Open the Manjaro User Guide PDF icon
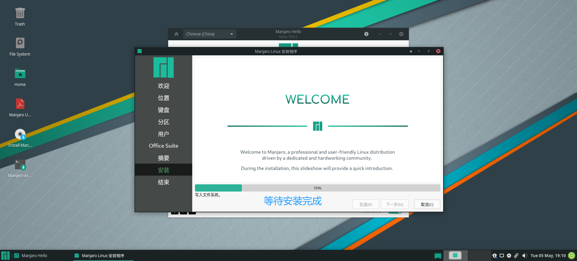Screen dimensions: 577x261 pyautogui.click(x=20, y=104)
